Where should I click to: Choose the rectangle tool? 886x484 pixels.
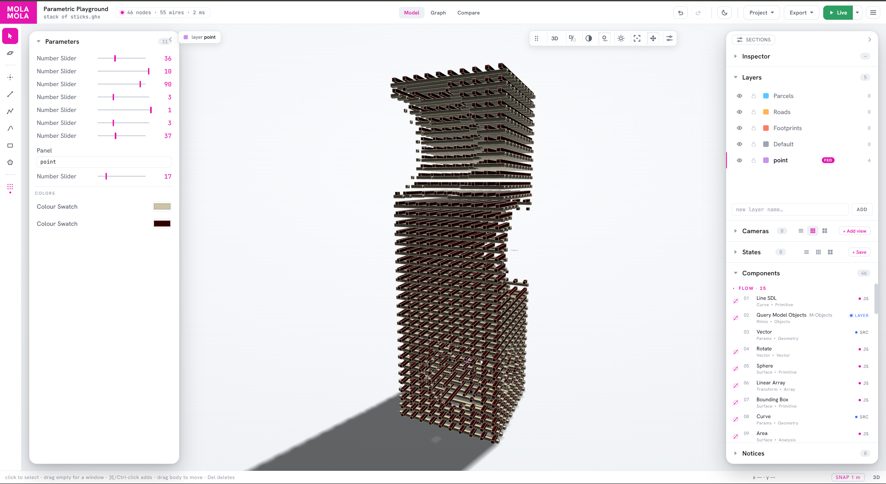point(10,145)
